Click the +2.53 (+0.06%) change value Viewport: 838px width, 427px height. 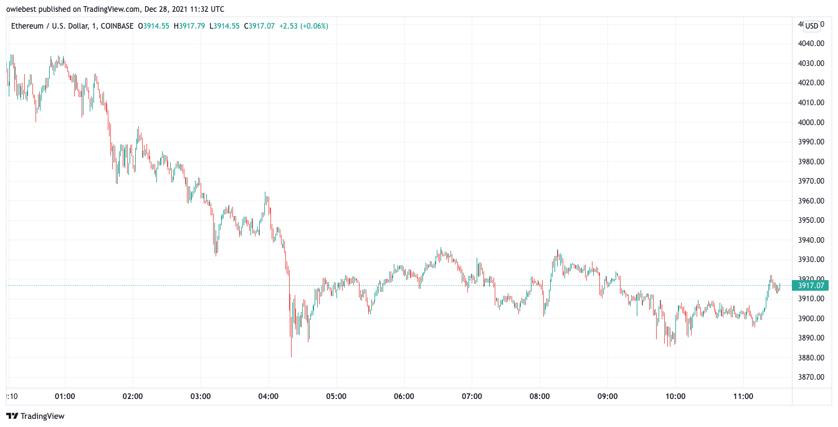303,26
